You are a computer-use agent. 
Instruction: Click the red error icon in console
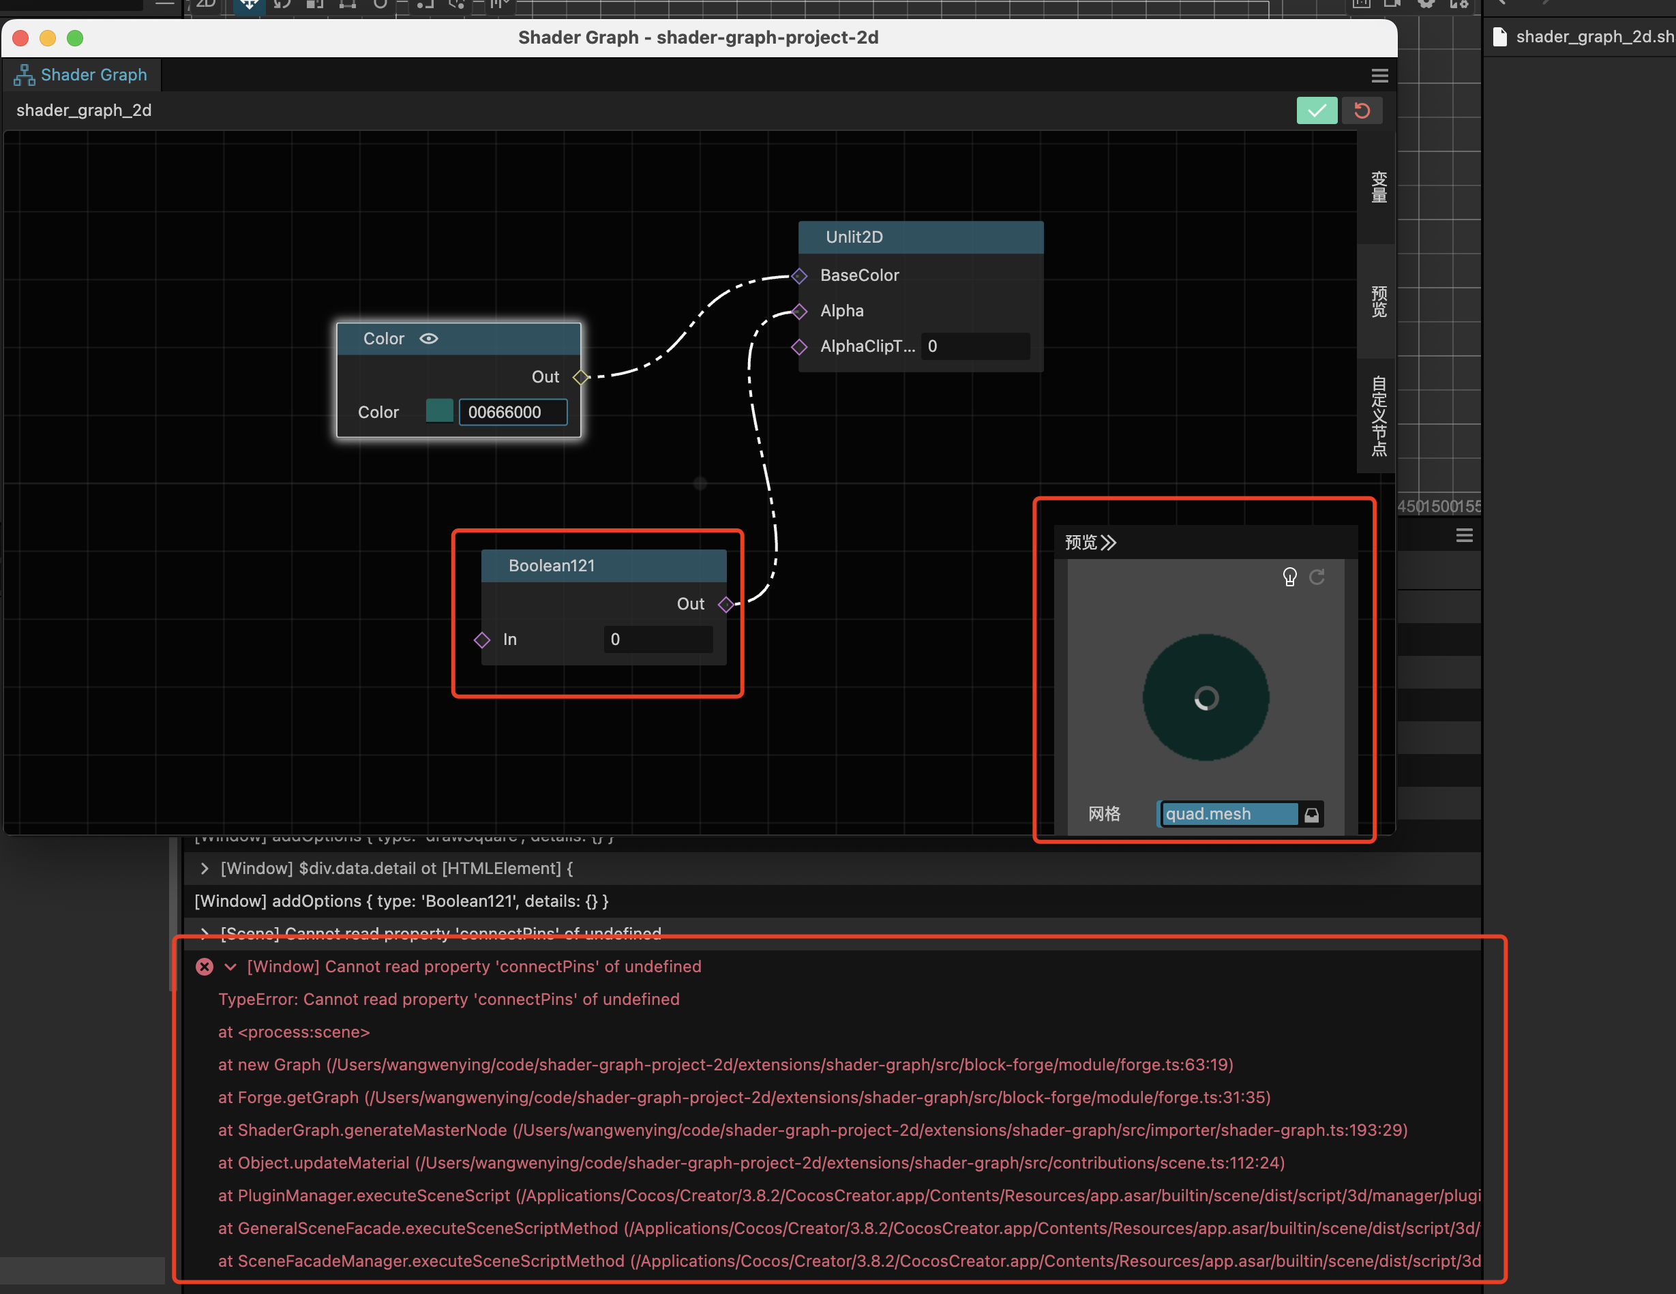(x=204, y=967)
